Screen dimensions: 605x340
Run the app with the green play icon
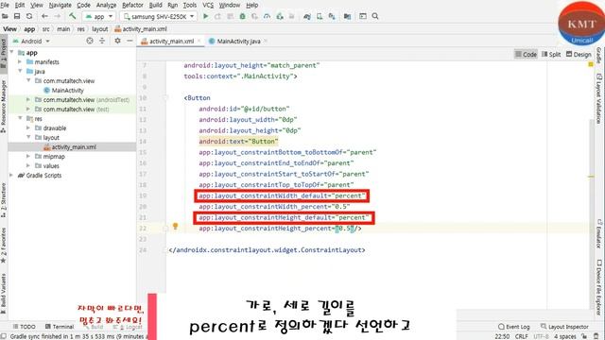[206, 16]
